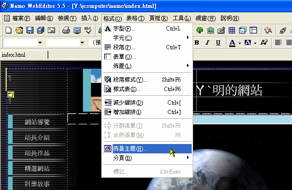Choose 段落(P)... menu entry

click(147, 47)
